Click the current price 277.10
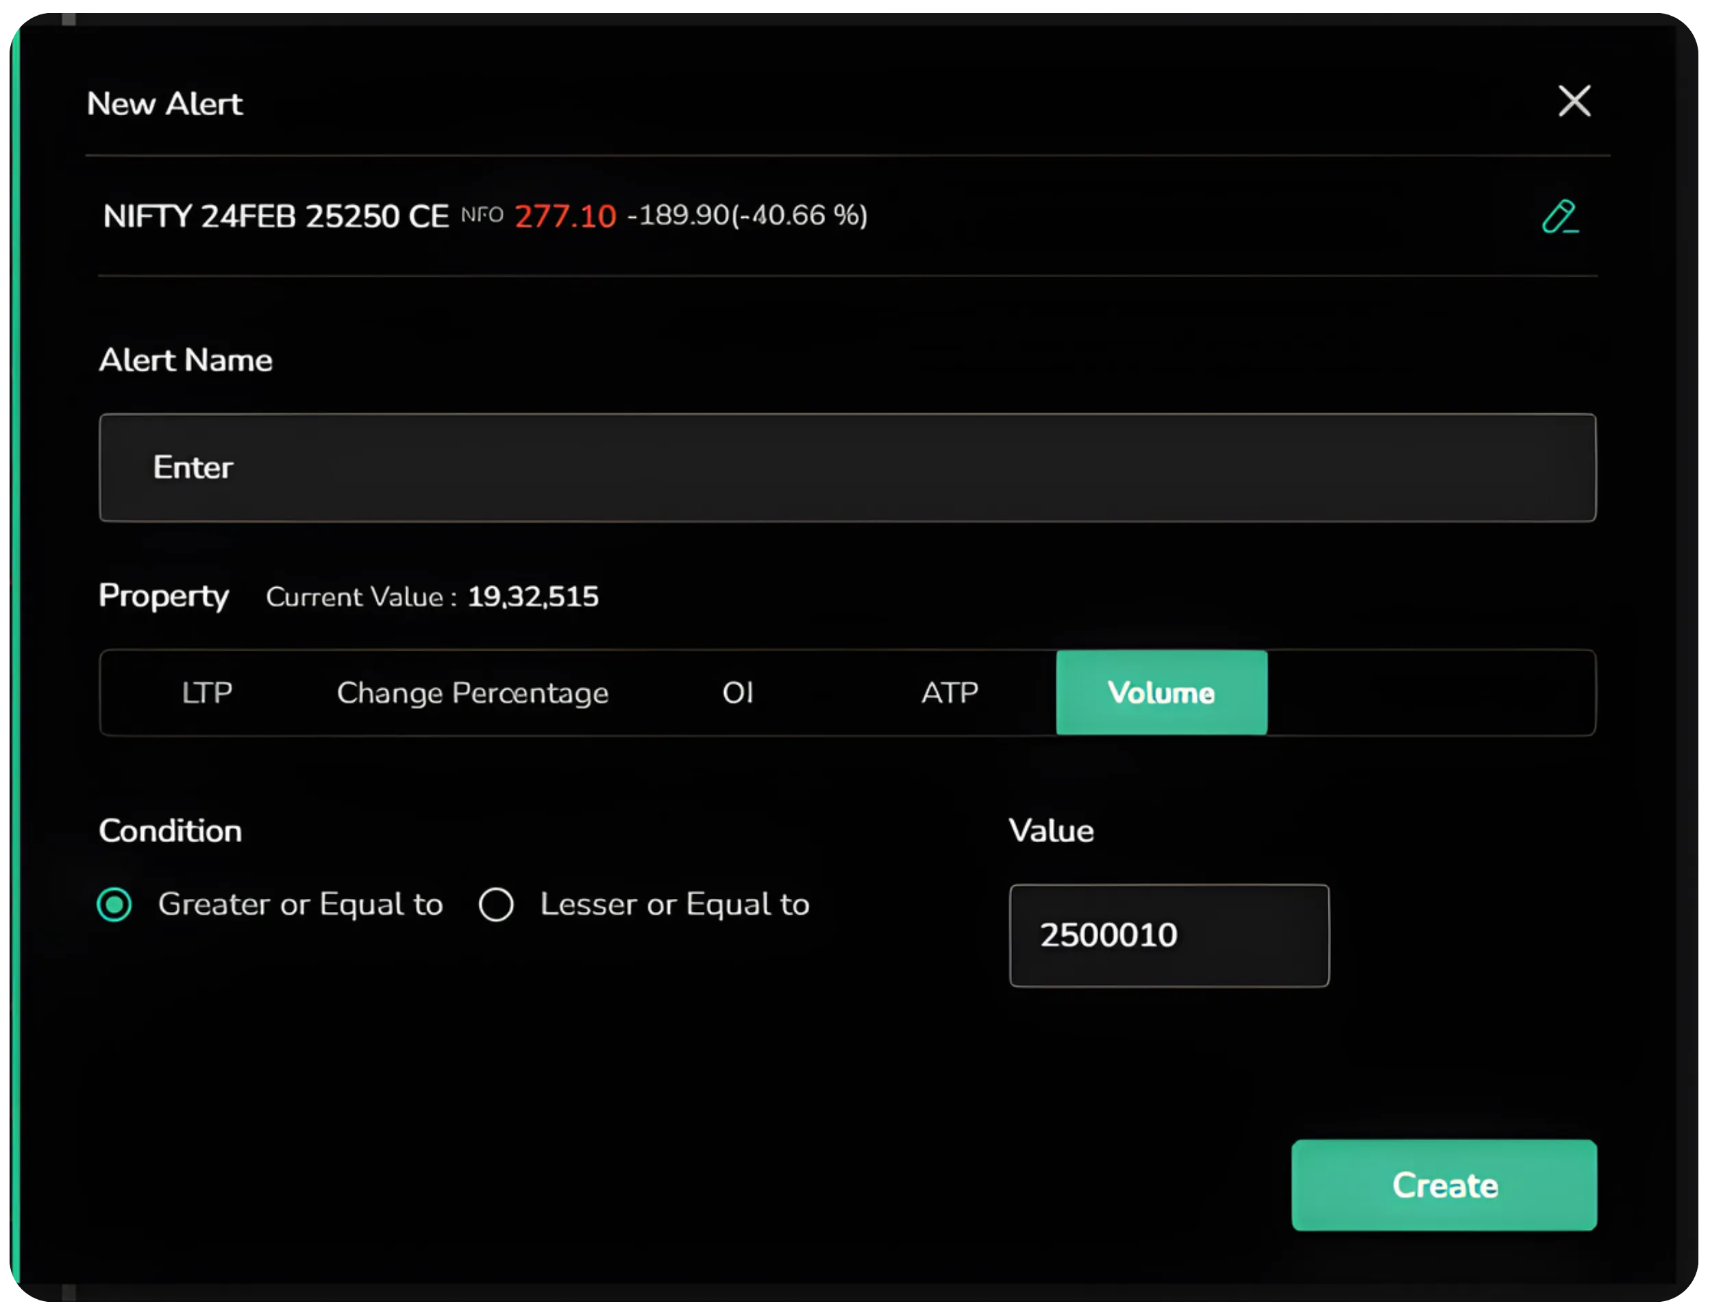Screen dimensions: 1710x1308 point(565,217)
